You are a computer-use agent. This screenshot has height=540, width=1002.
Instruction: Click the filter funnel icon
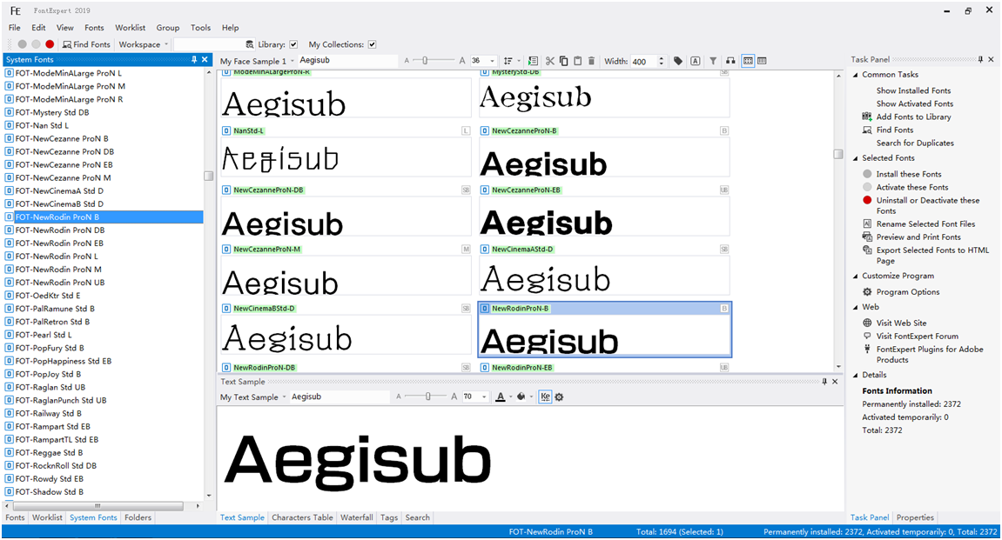coord(713,61)
